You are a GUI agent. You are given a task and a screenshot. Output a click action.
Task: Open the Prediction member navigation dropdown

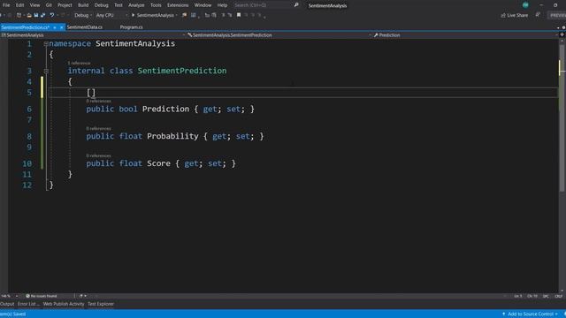pos(466,35)
